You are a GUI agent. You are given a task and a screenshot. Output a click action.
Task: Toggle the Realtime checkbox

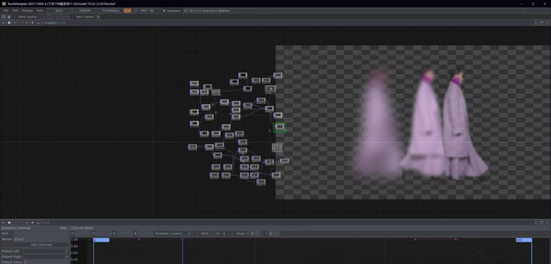pos(164,11)
